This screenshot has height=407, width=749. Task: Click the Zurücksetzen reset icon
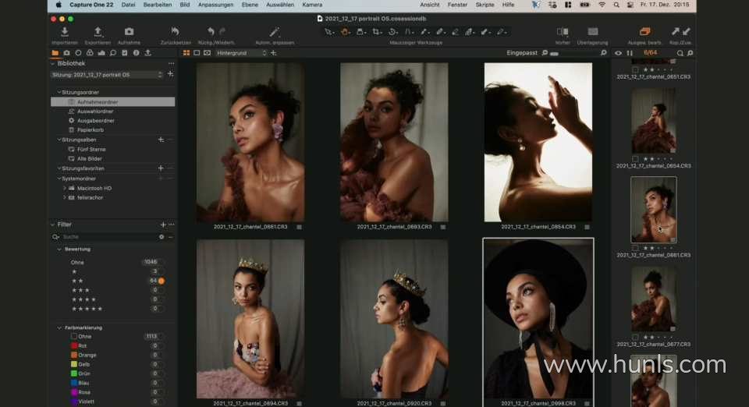click(176, 31)
